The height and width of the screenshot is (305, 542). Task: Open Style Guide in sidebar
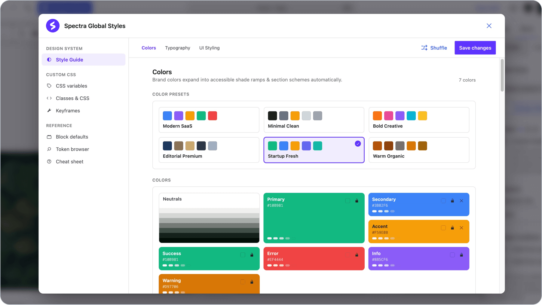coord(84,60)
